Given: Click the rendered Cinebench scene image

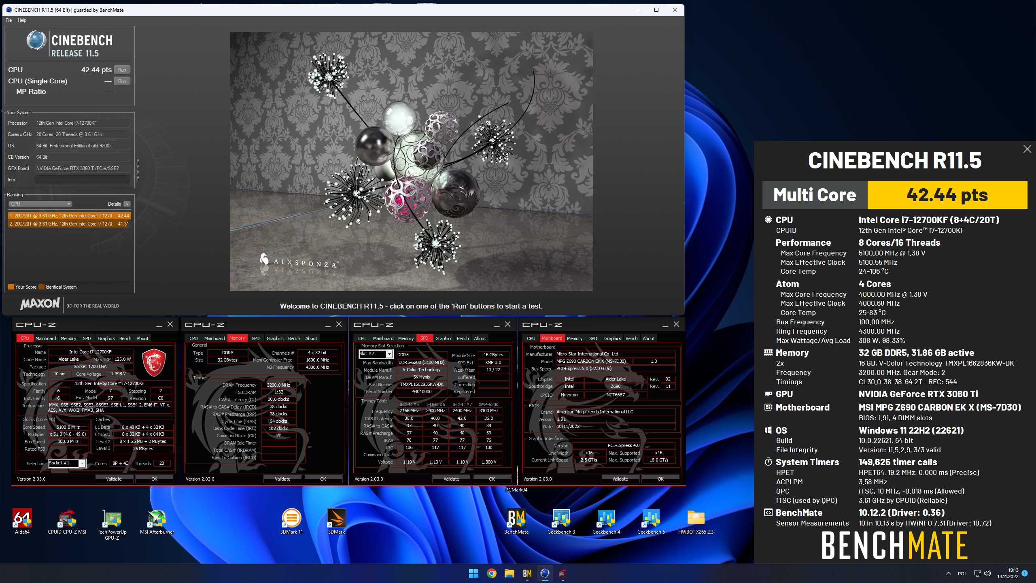Looking at the screenshot, I should tap(411, 161).
